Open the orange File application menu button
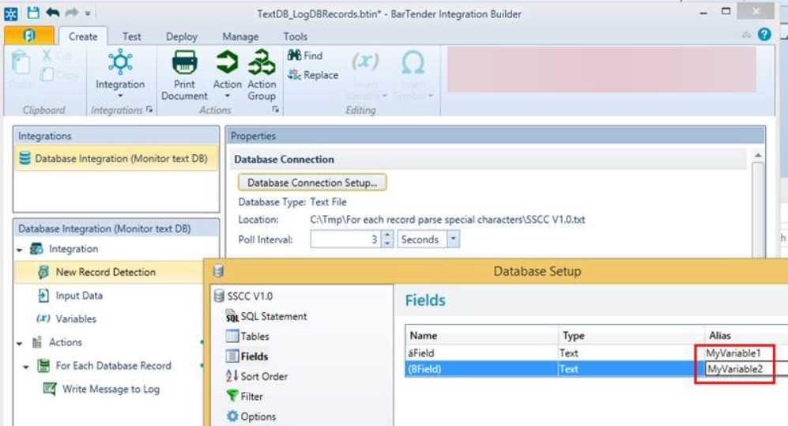 click(29, 36)
